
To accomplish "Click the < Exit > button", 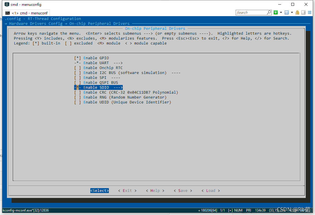I will pyautogui.click(x=127, y=190).
